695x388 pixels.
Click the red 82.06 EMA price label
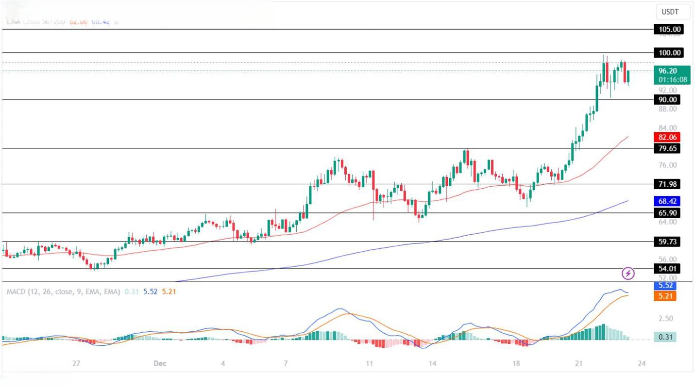click(x=667, y=137)
